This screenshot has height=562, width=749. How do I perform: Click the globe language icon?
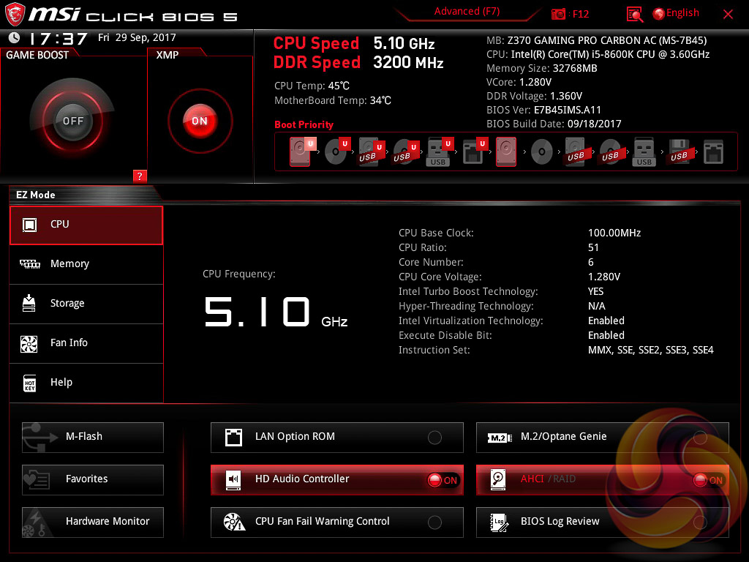pos(658,14)
